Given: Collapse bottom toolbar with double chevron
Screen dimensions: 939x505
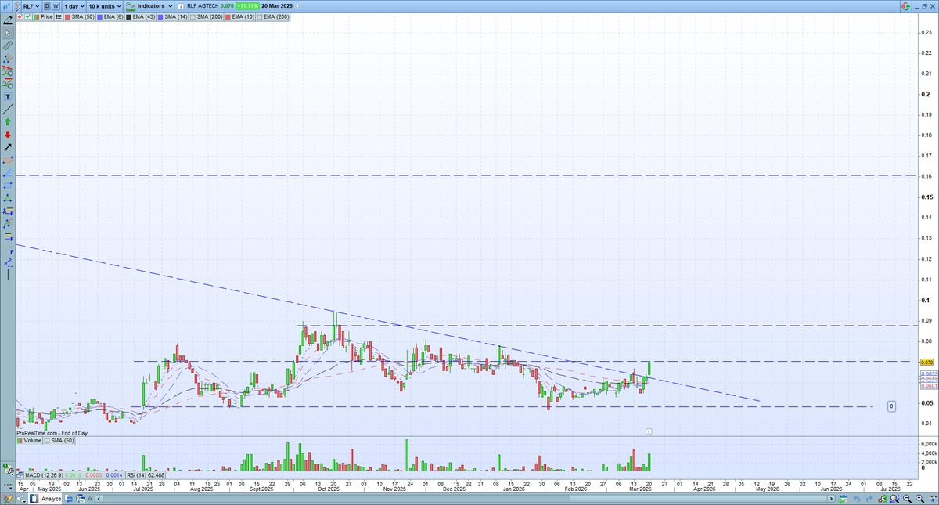Looking at the screenshot, I should [x=90, y=499].
